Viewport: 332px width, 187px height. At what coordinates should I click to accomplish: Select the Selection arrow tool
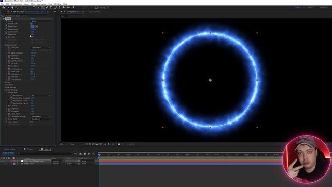tap(8, 8)
